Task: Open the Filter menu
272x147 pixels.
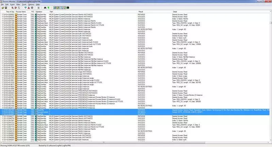Action: (18, 4)
